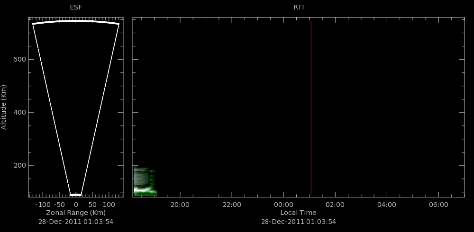The image size is (474, 232).
Task: Click the 22:00 local time tick label
Action: (232, 205)
